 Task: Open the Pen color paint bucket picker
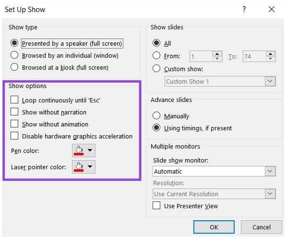click(x=83, y=151)
